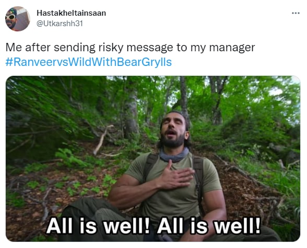Open the @Utkarshh31 handle link
307x248 pixels.
click(60, 24)
